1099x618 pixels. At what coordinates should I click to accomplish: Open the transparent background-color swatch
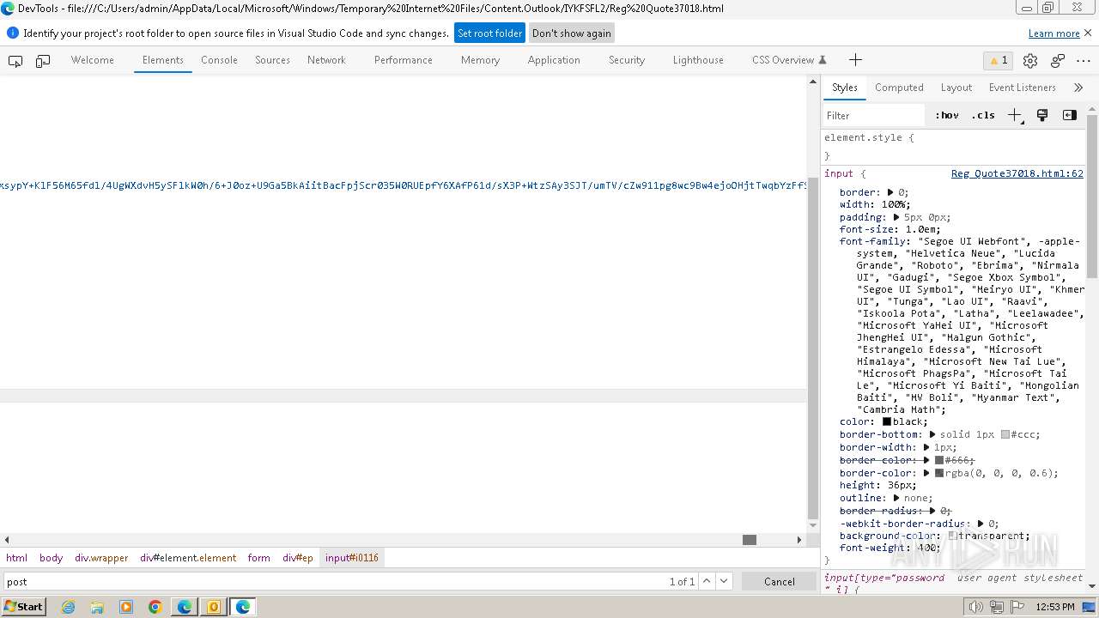951,536
